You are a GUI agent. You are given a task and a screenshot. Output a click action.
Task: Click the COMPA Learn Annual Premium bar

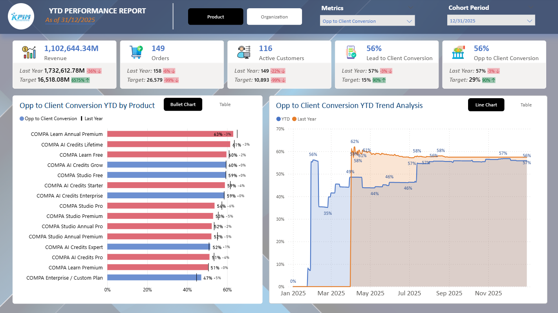(x=170, y=134)
